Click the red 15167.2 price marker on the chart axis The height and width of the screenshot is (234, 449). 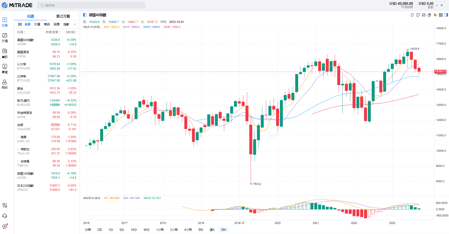point(440,72)
